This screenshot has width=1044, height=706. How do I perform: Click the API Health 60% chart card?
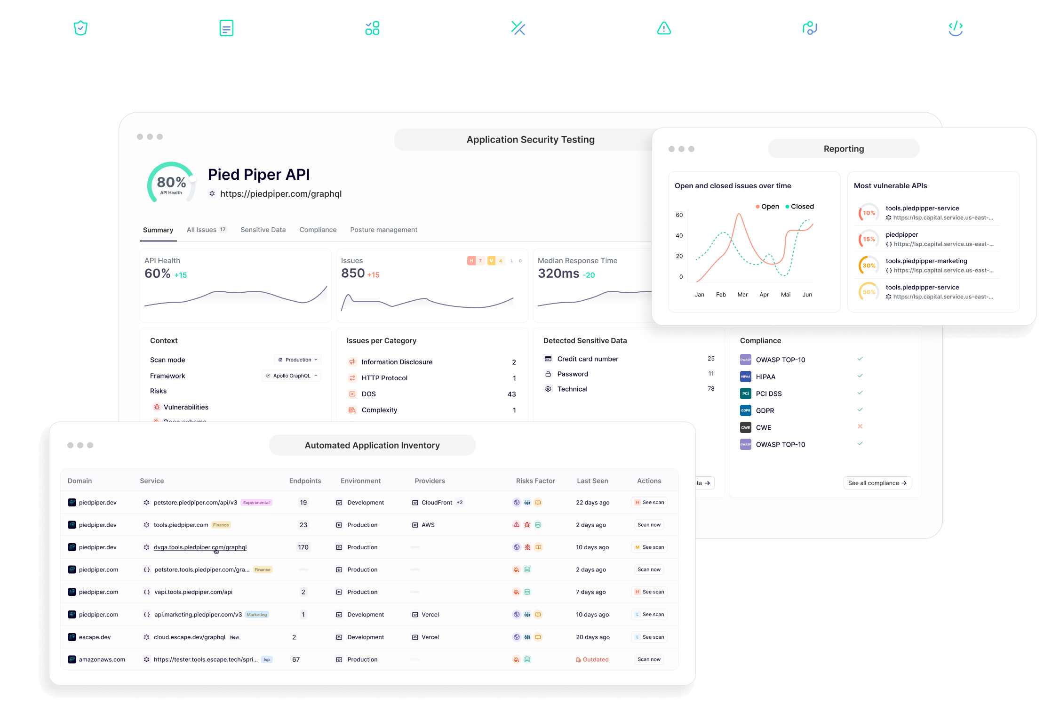pyautogui.click(x=236, y=286)
